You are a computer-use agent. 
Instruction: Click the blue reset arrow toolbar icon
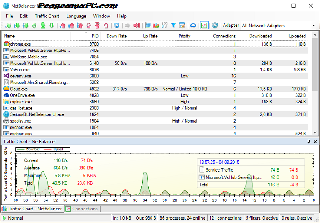pos(117,26)
